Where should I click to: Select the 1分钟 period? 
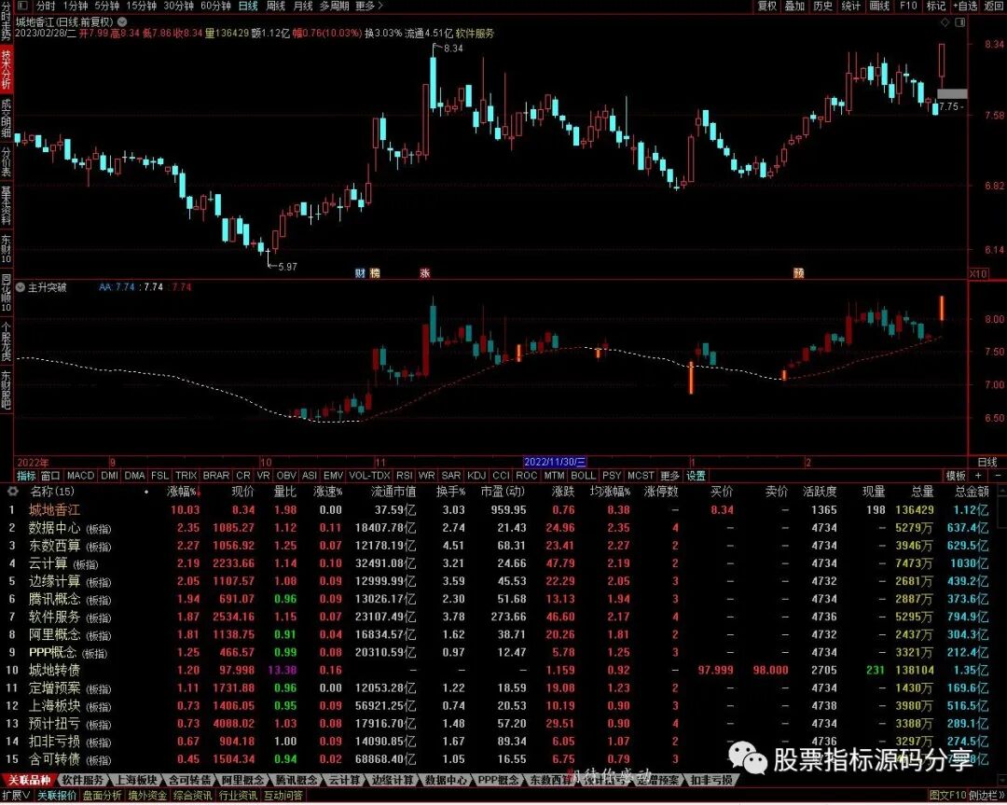(76, 6)
